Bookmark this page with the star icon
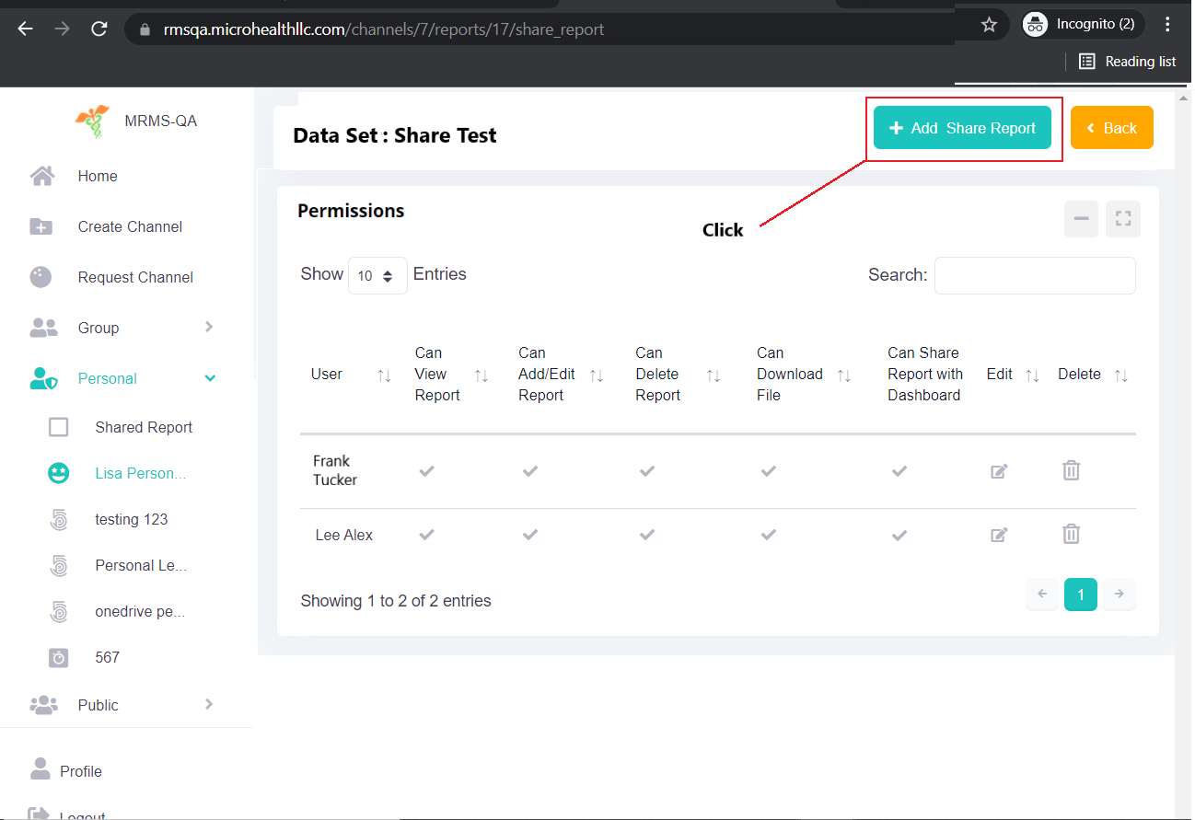Image resolution: width=1195 pixels, height=820 pixels. point(989,25)
